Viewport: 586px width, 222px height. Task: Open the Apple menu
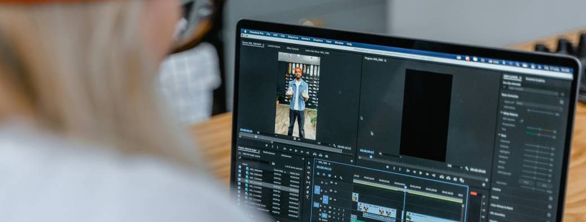coord(246,31)
